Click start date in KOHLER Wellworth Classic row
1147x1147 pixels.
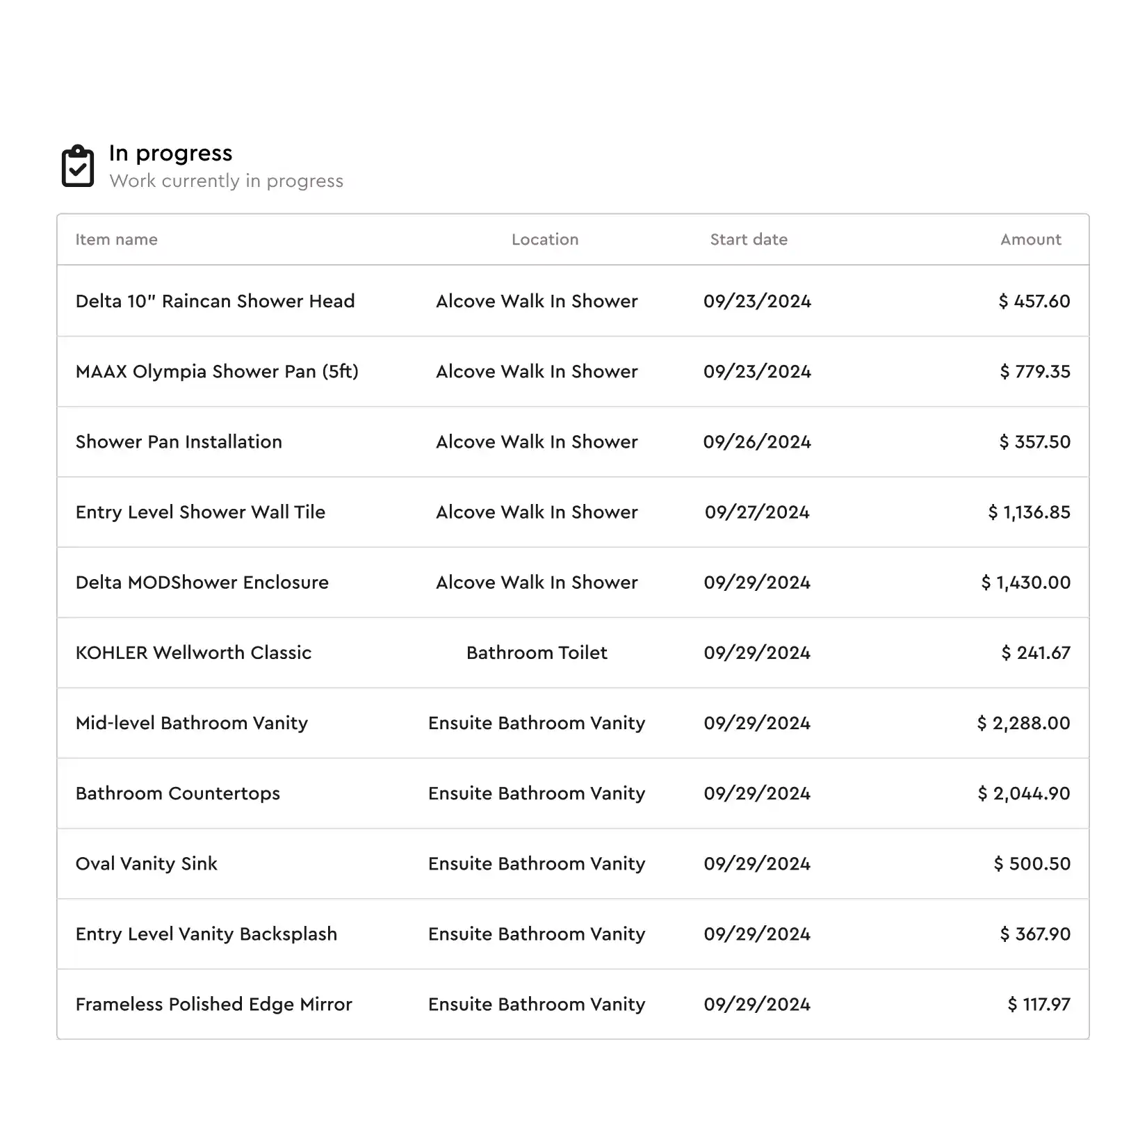pyautogui.click(x=757, y=652)
